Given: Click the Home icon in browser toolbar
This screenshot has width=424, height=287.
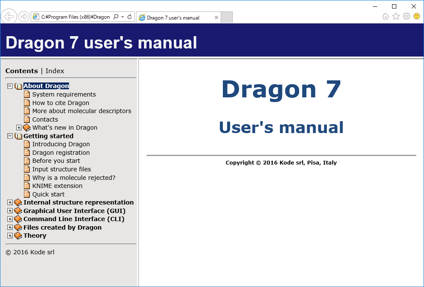Looking at the screenshot, I should tap(386, 17).
